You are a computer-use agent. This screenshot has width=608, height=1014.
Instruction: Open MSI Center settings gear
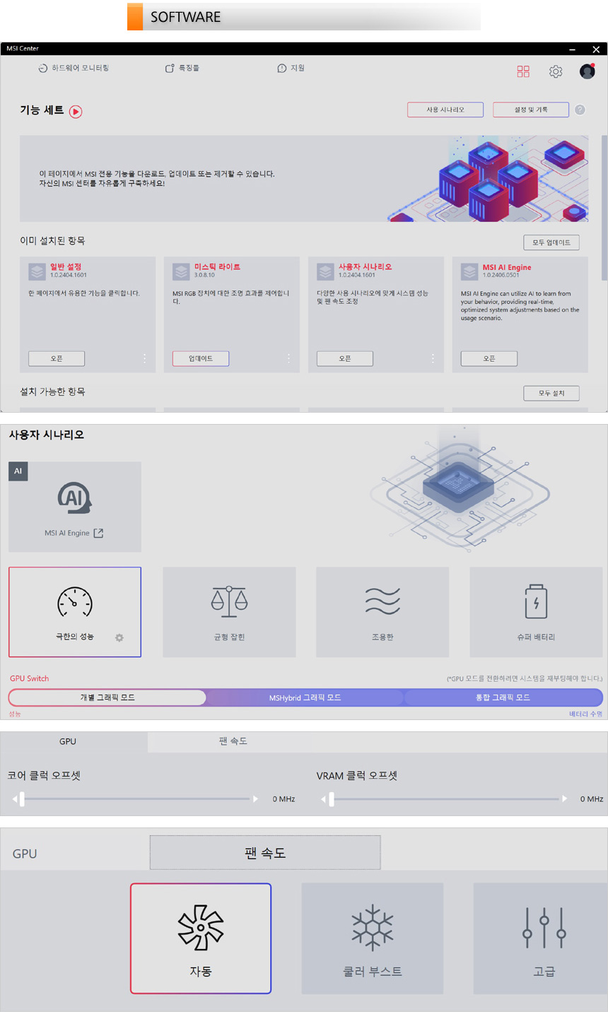(556, 71)
